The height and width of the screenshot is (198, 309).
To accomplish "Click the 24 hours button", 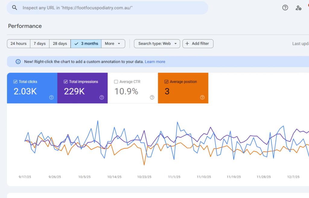I will (18, 44).
